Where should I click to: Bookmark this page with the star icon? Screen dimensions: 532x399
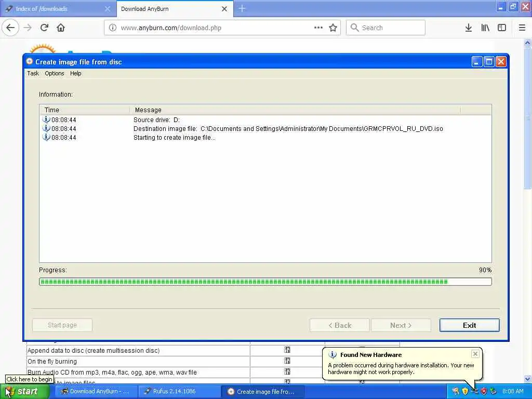coord(333,28)
